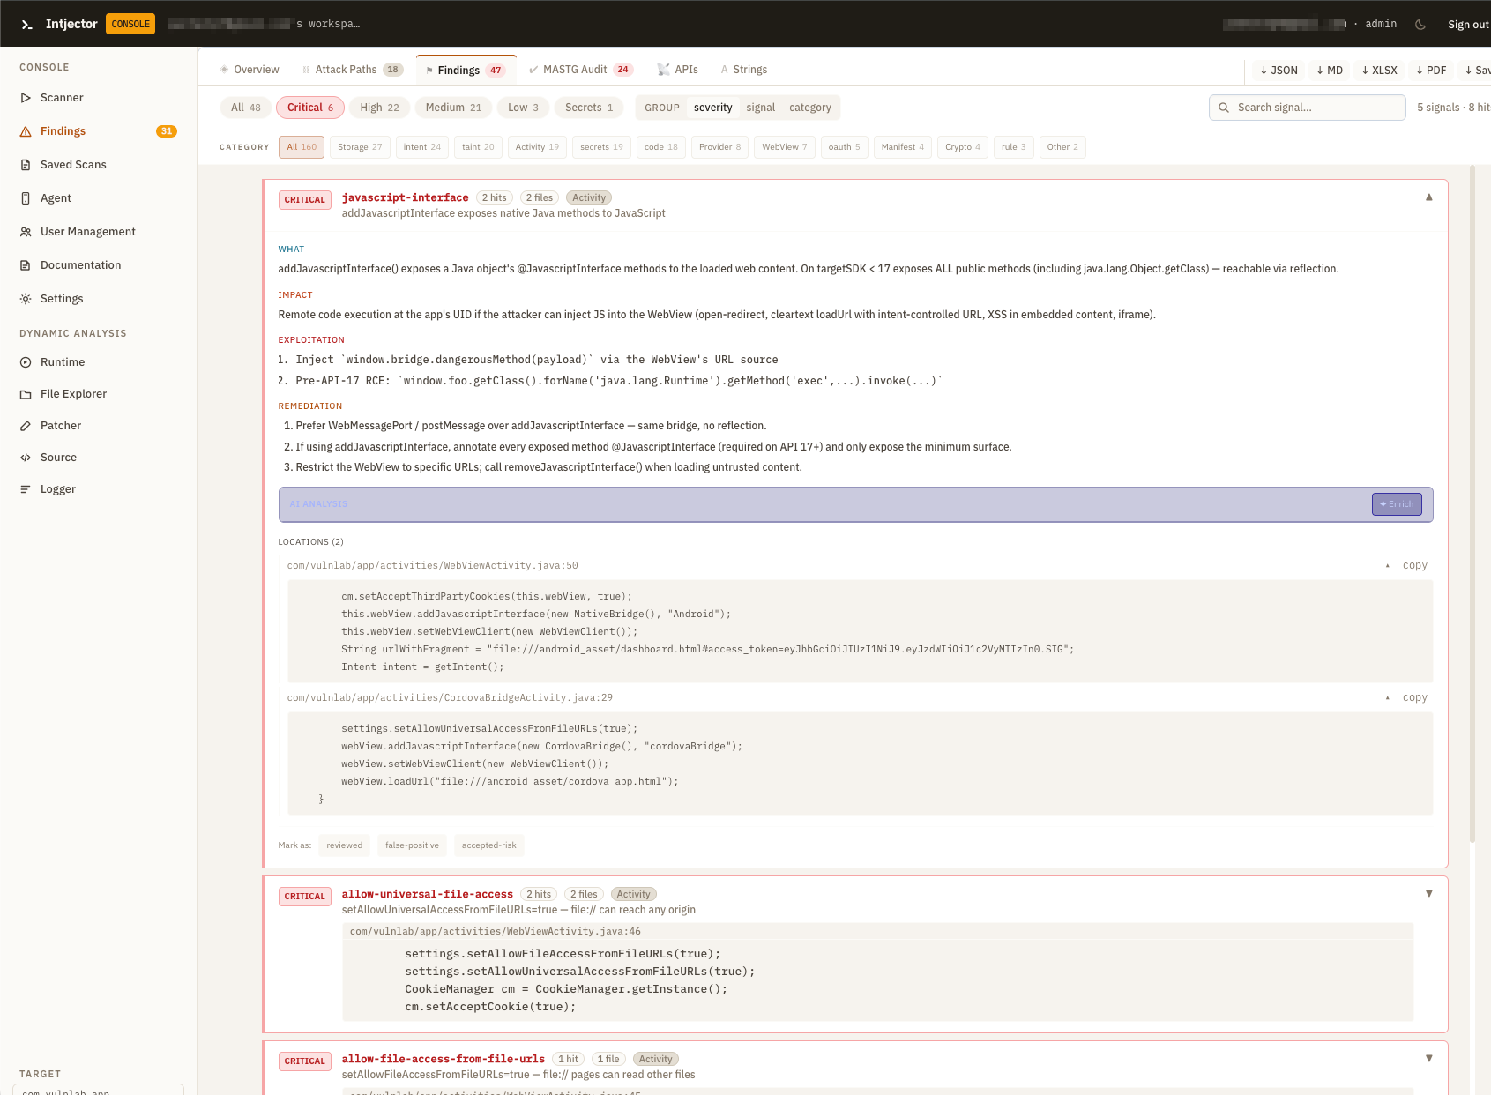Open the MASTG Audit tab
The width and height of the screenshot is (1491, 1095).
tap(580, 70)
